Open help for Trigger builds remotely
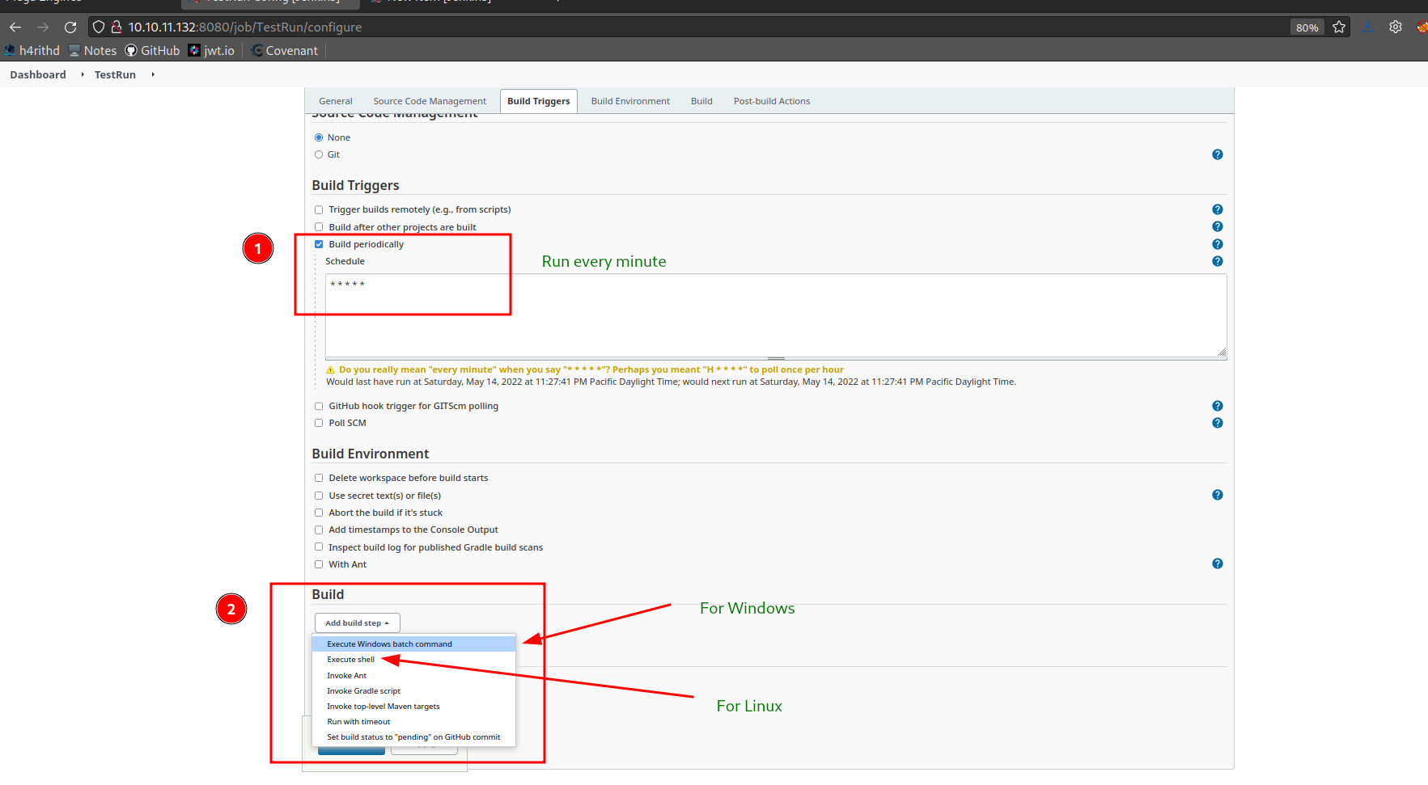Image resolution: width=1428 pixels, height=785 pixels. [1217, 209]
